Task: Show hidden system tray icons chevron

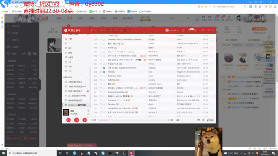Action: [241, 153]
